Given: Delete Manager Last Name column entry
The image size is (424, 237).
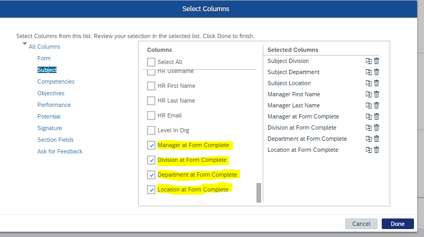Looking at the screenshot, I should coord(376,105).
